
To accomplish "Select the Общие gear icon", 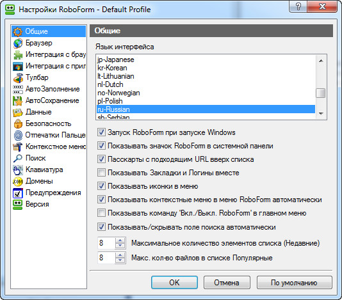I will coord(18,31).
